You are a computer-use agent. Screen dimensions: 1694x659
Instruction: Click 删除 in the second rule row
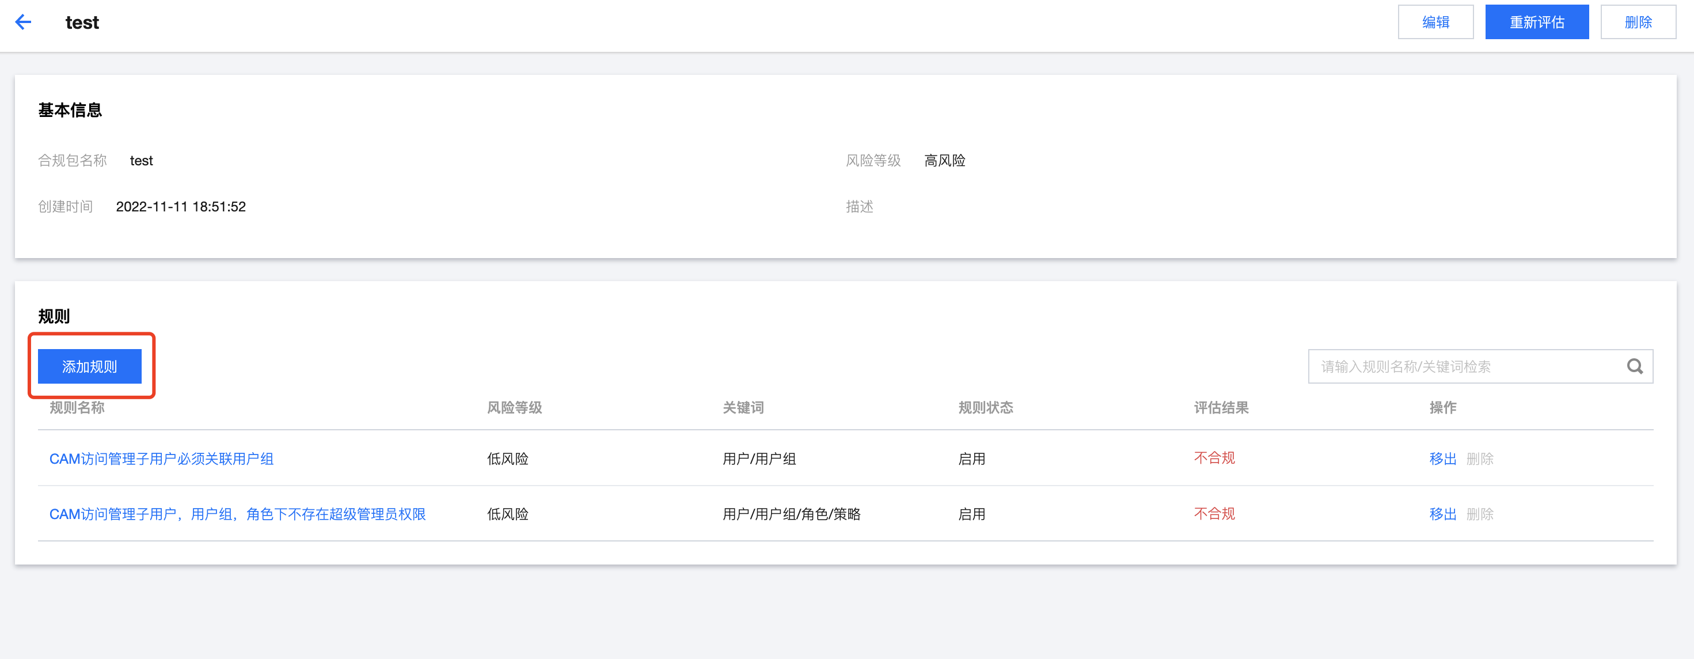tap(1480, 514)
